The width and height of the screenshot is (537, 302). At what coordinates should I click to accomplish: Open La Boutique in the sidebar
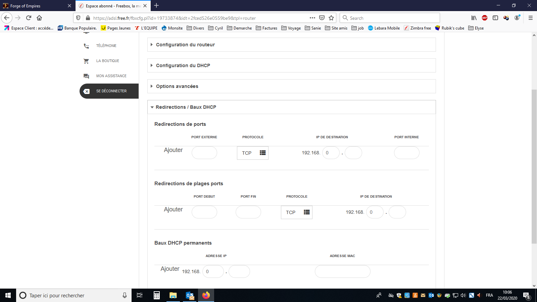[107, 61]
